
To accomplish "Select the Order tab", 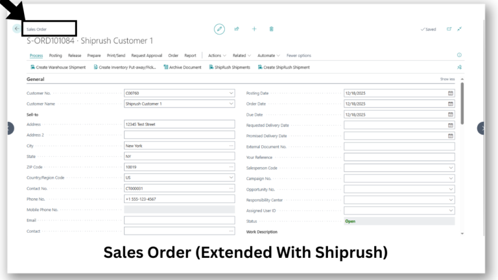I will pos(173,56).
